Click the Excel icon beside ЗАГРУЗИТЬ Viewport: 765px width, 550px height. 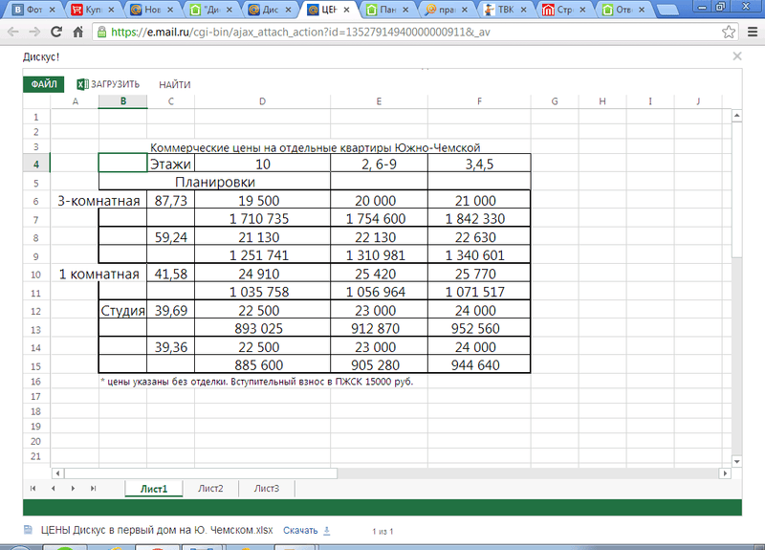point(82,84)
